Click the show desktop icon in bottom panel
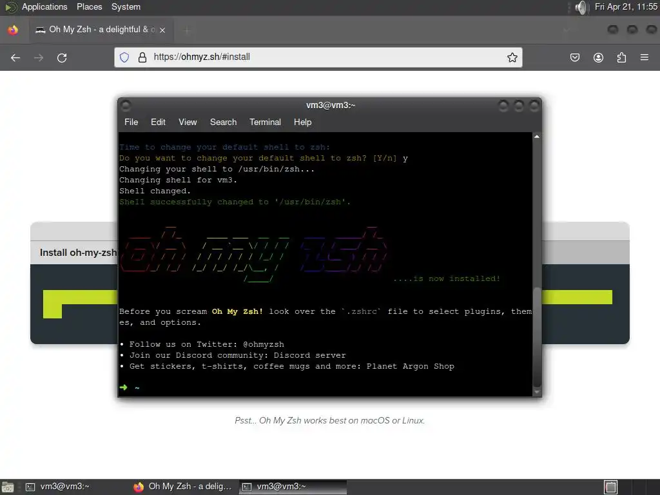Screen dimensions: 660x495 click(7, 487)
